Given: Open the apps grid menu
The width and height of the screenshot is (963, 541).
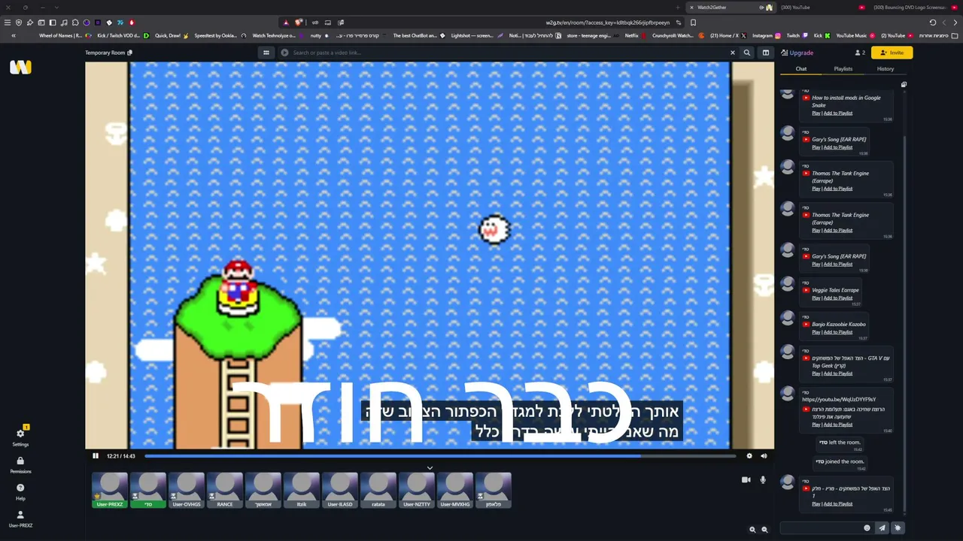Looking at the screenshot, I should point(266,53).
